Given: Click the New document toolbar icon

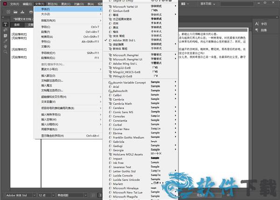Looking at the screenshot, I should (x=8, y=12).
